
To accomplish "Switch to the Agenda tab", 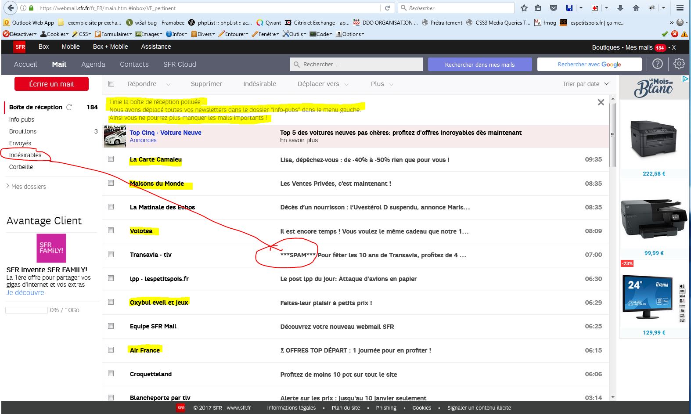I will tap(93, 64).
